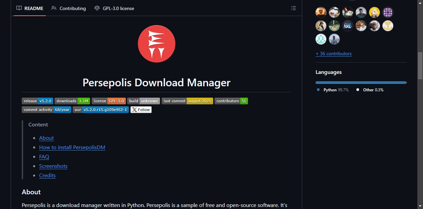Screen dimensions: 423x209
Task: Click the Content label above the list
Action: click(38, 125)
